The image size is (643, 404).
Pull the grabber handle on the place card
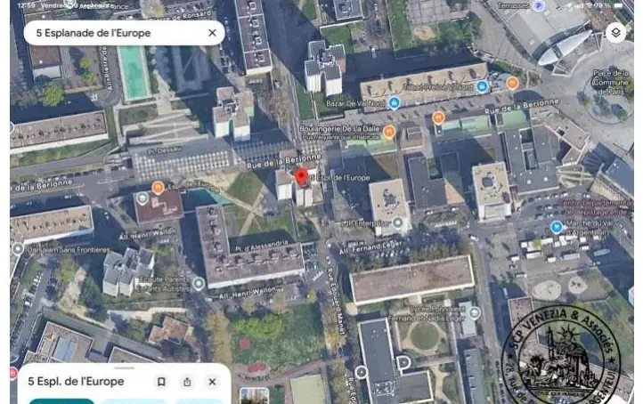(x=125, y=368)
